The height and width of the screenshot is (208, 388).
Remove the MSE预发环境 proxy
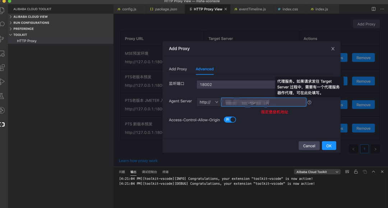coord(363,58)
